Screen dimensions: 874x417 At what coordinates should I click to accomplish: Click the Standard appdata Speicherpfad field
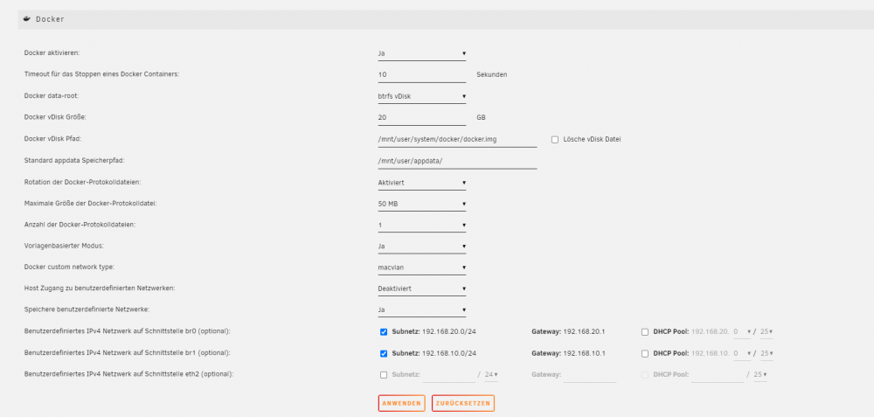point(457,161)
